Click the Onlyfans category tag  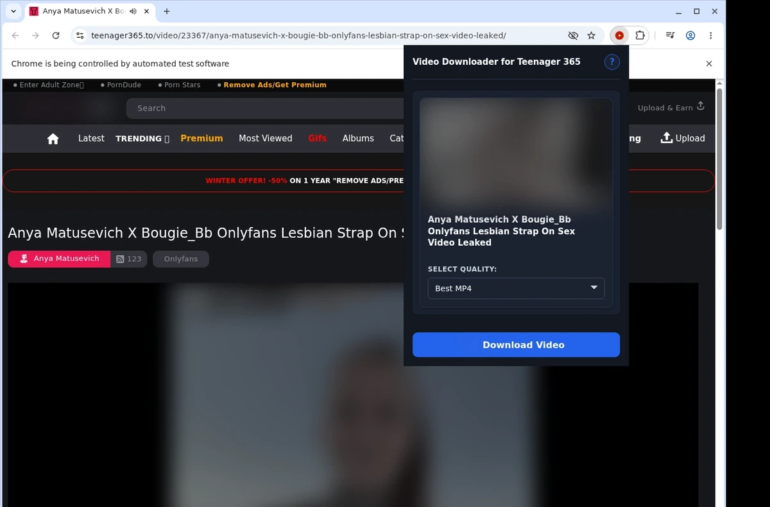tap(181, 259)
